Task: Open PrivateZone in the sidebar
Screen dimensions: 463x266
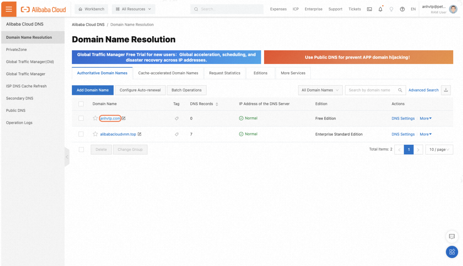Action: (33, 49)
